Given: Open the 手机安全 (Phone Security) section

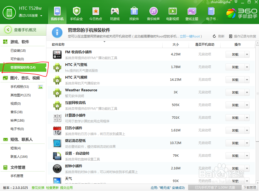Looking at the screenshot, I should [76, 13].
